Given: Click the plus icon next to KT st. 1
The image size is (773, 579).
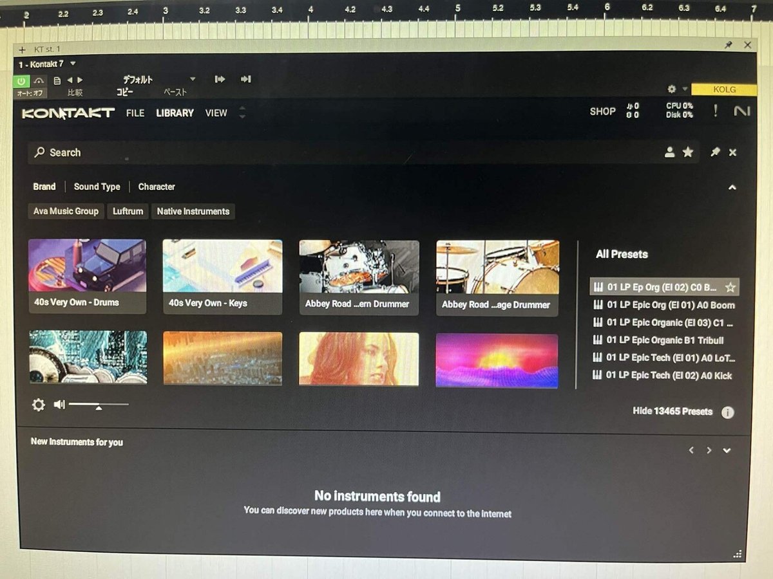Looking at the screenshot, I should [x=21, y=50].
